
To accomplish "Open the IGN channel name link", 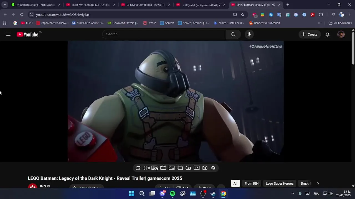I will (43, 186).
